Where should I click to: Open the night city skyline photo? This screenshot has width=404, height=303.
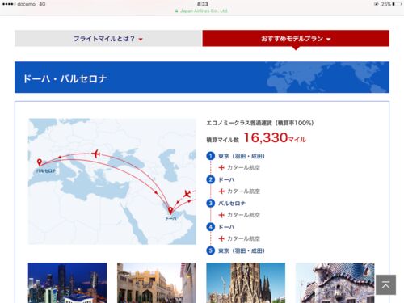tap(67, 283)
